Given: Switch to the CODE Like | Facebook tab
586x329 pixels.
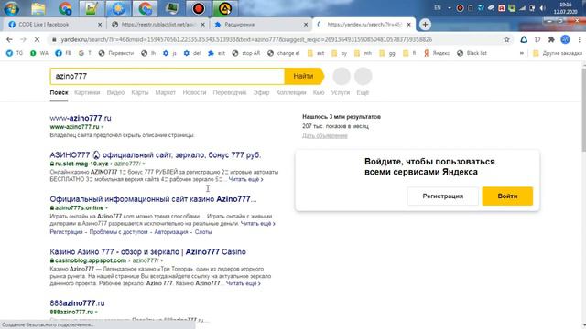Looking at the screenshot, I should [x=43, y=25].
